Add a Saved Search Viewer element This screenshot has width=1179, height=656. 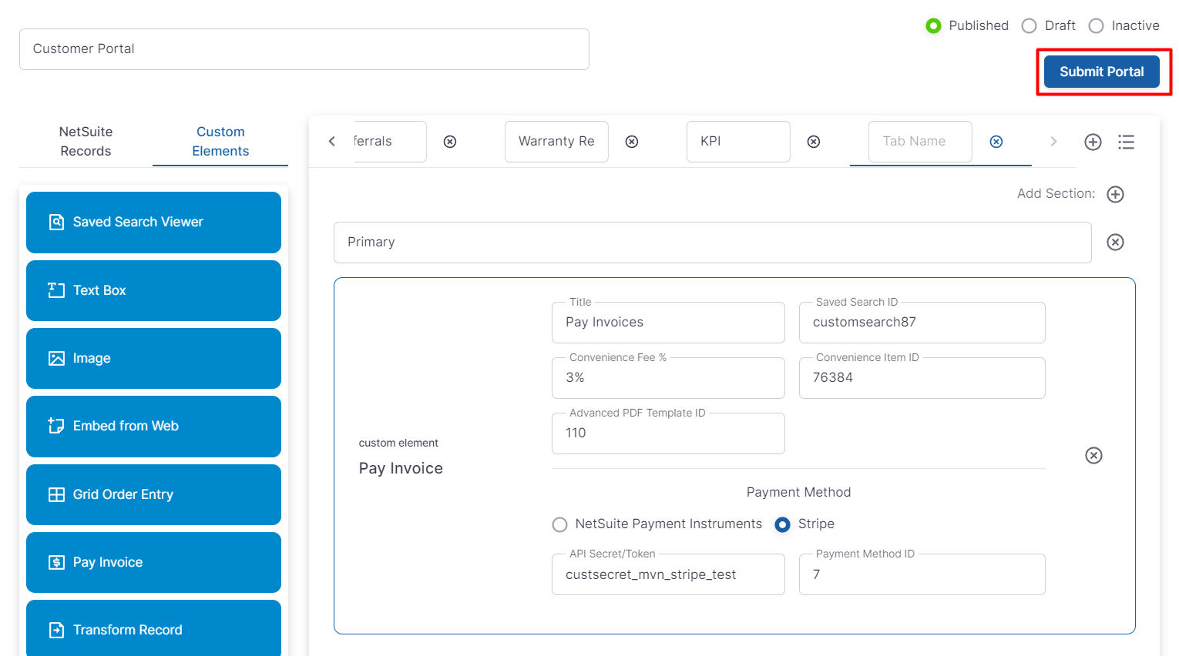pyautogui.click(x=153, y=223)
